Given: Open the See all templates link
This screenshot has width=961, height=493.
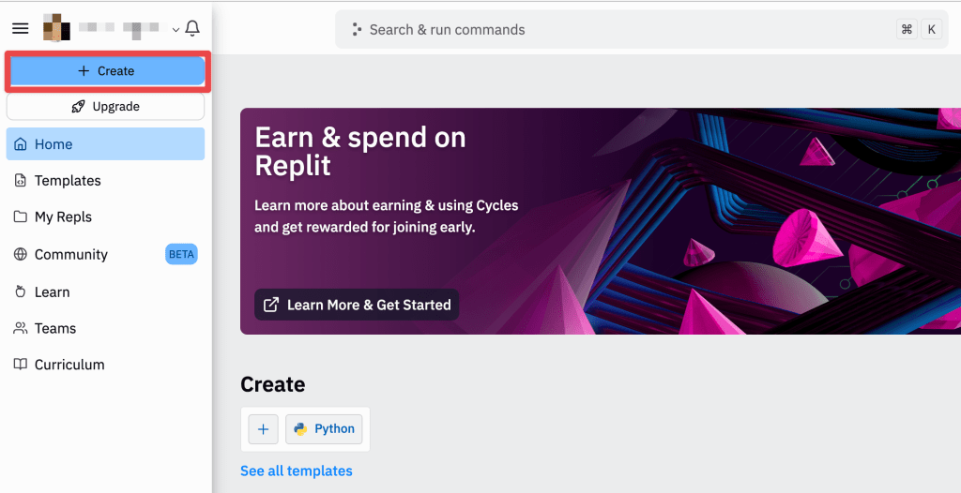Looking at the screenshot, I should click(297, 471).
